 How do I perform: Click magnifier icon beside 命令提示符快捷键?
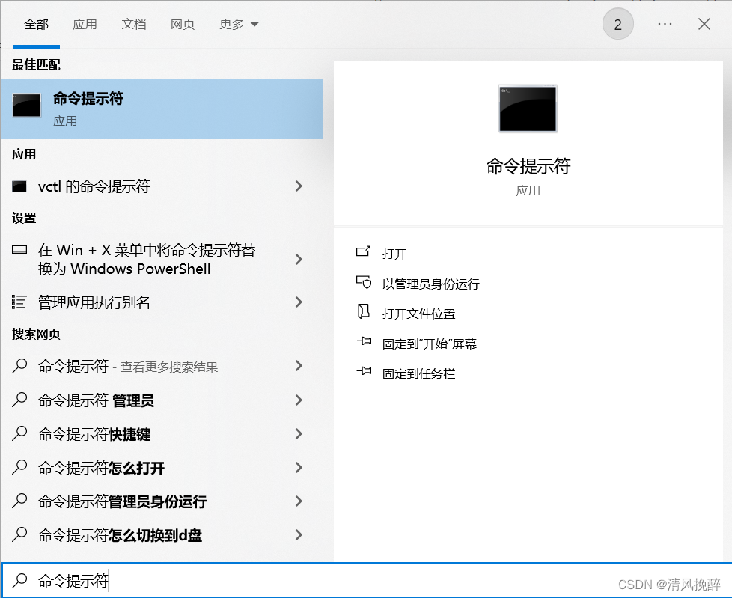coord(19,433)
